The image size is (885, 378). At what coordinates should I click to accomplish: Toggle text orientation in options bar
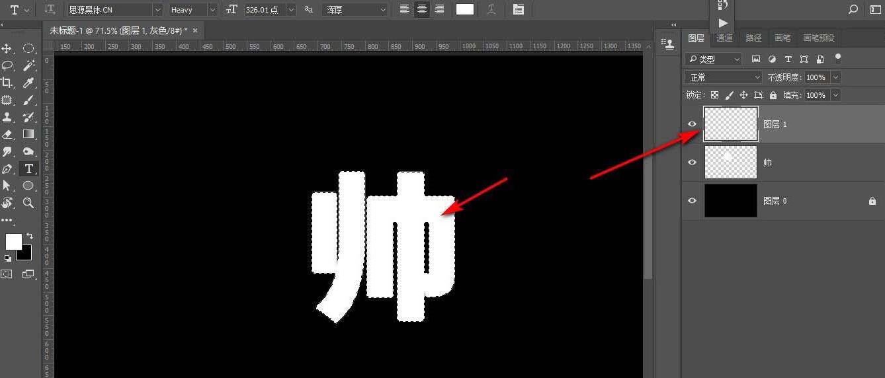50,9
